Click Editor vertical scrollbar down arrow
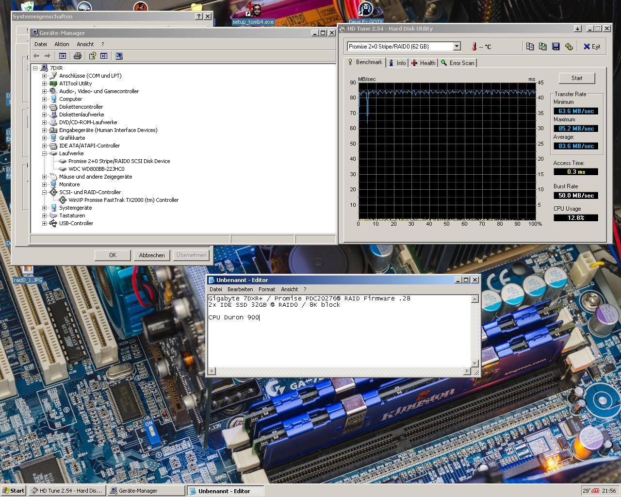621x497 pixels. coord(475,364)
